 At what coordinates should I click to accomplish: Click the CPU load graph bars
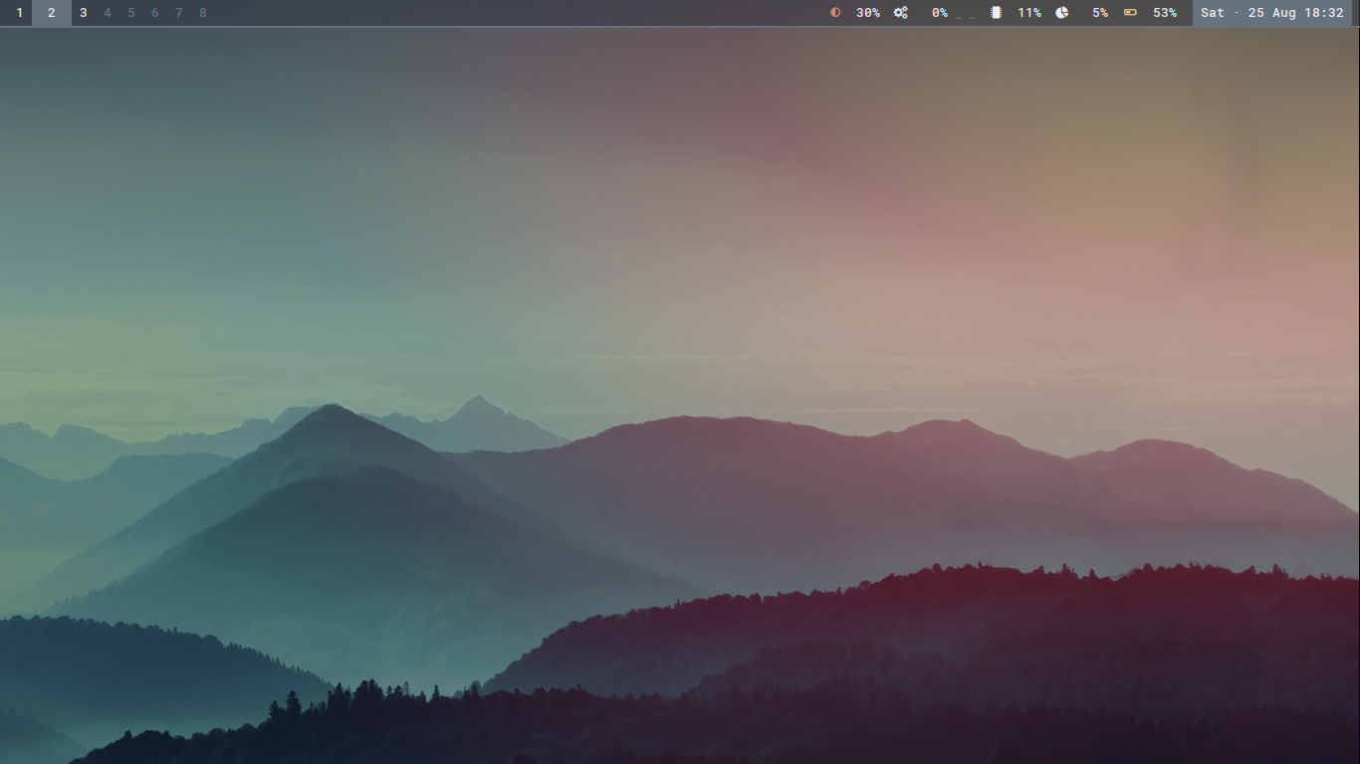(x=966, y=15)
